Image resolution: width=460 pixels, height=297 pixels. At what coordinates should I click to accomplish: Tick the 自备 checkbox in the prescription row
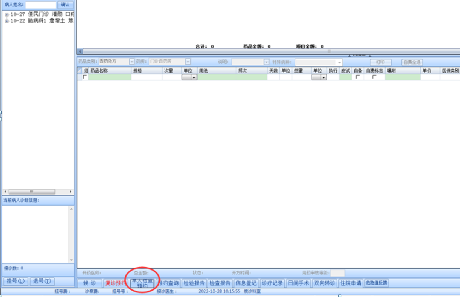(358, 77)
